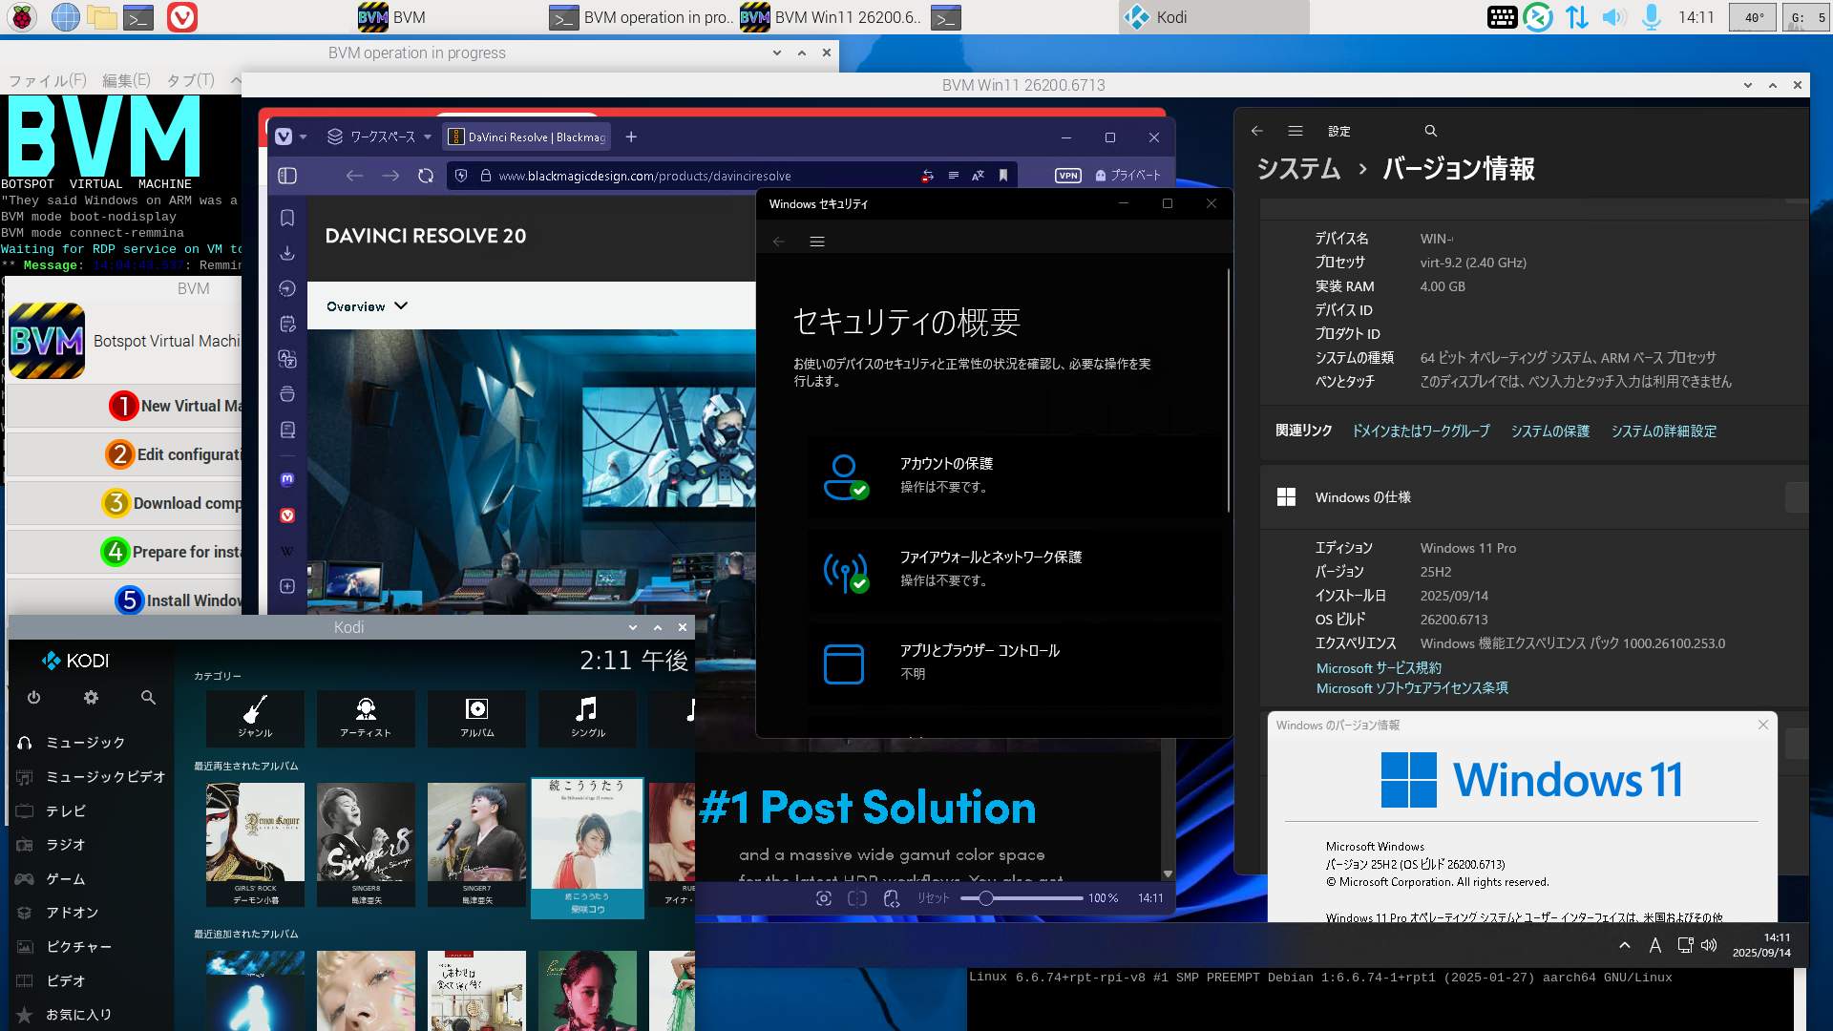
Task: Open Vivaldi reading list panel icon
Action: click(x=287, y=430)
